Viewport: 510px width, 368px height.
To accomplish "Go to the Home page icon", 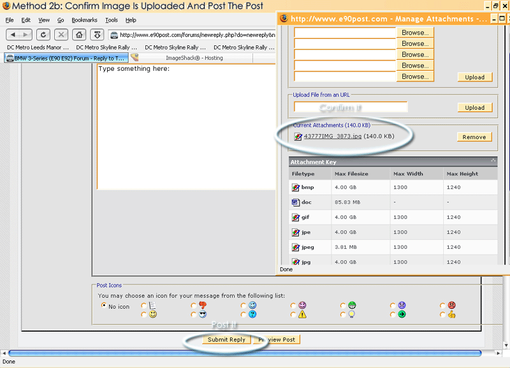I will coord(79,34).
